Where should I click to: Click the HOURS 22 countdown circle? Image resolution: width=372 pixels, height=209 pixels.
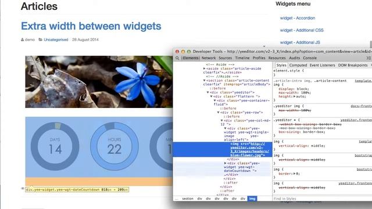point(115,146)
